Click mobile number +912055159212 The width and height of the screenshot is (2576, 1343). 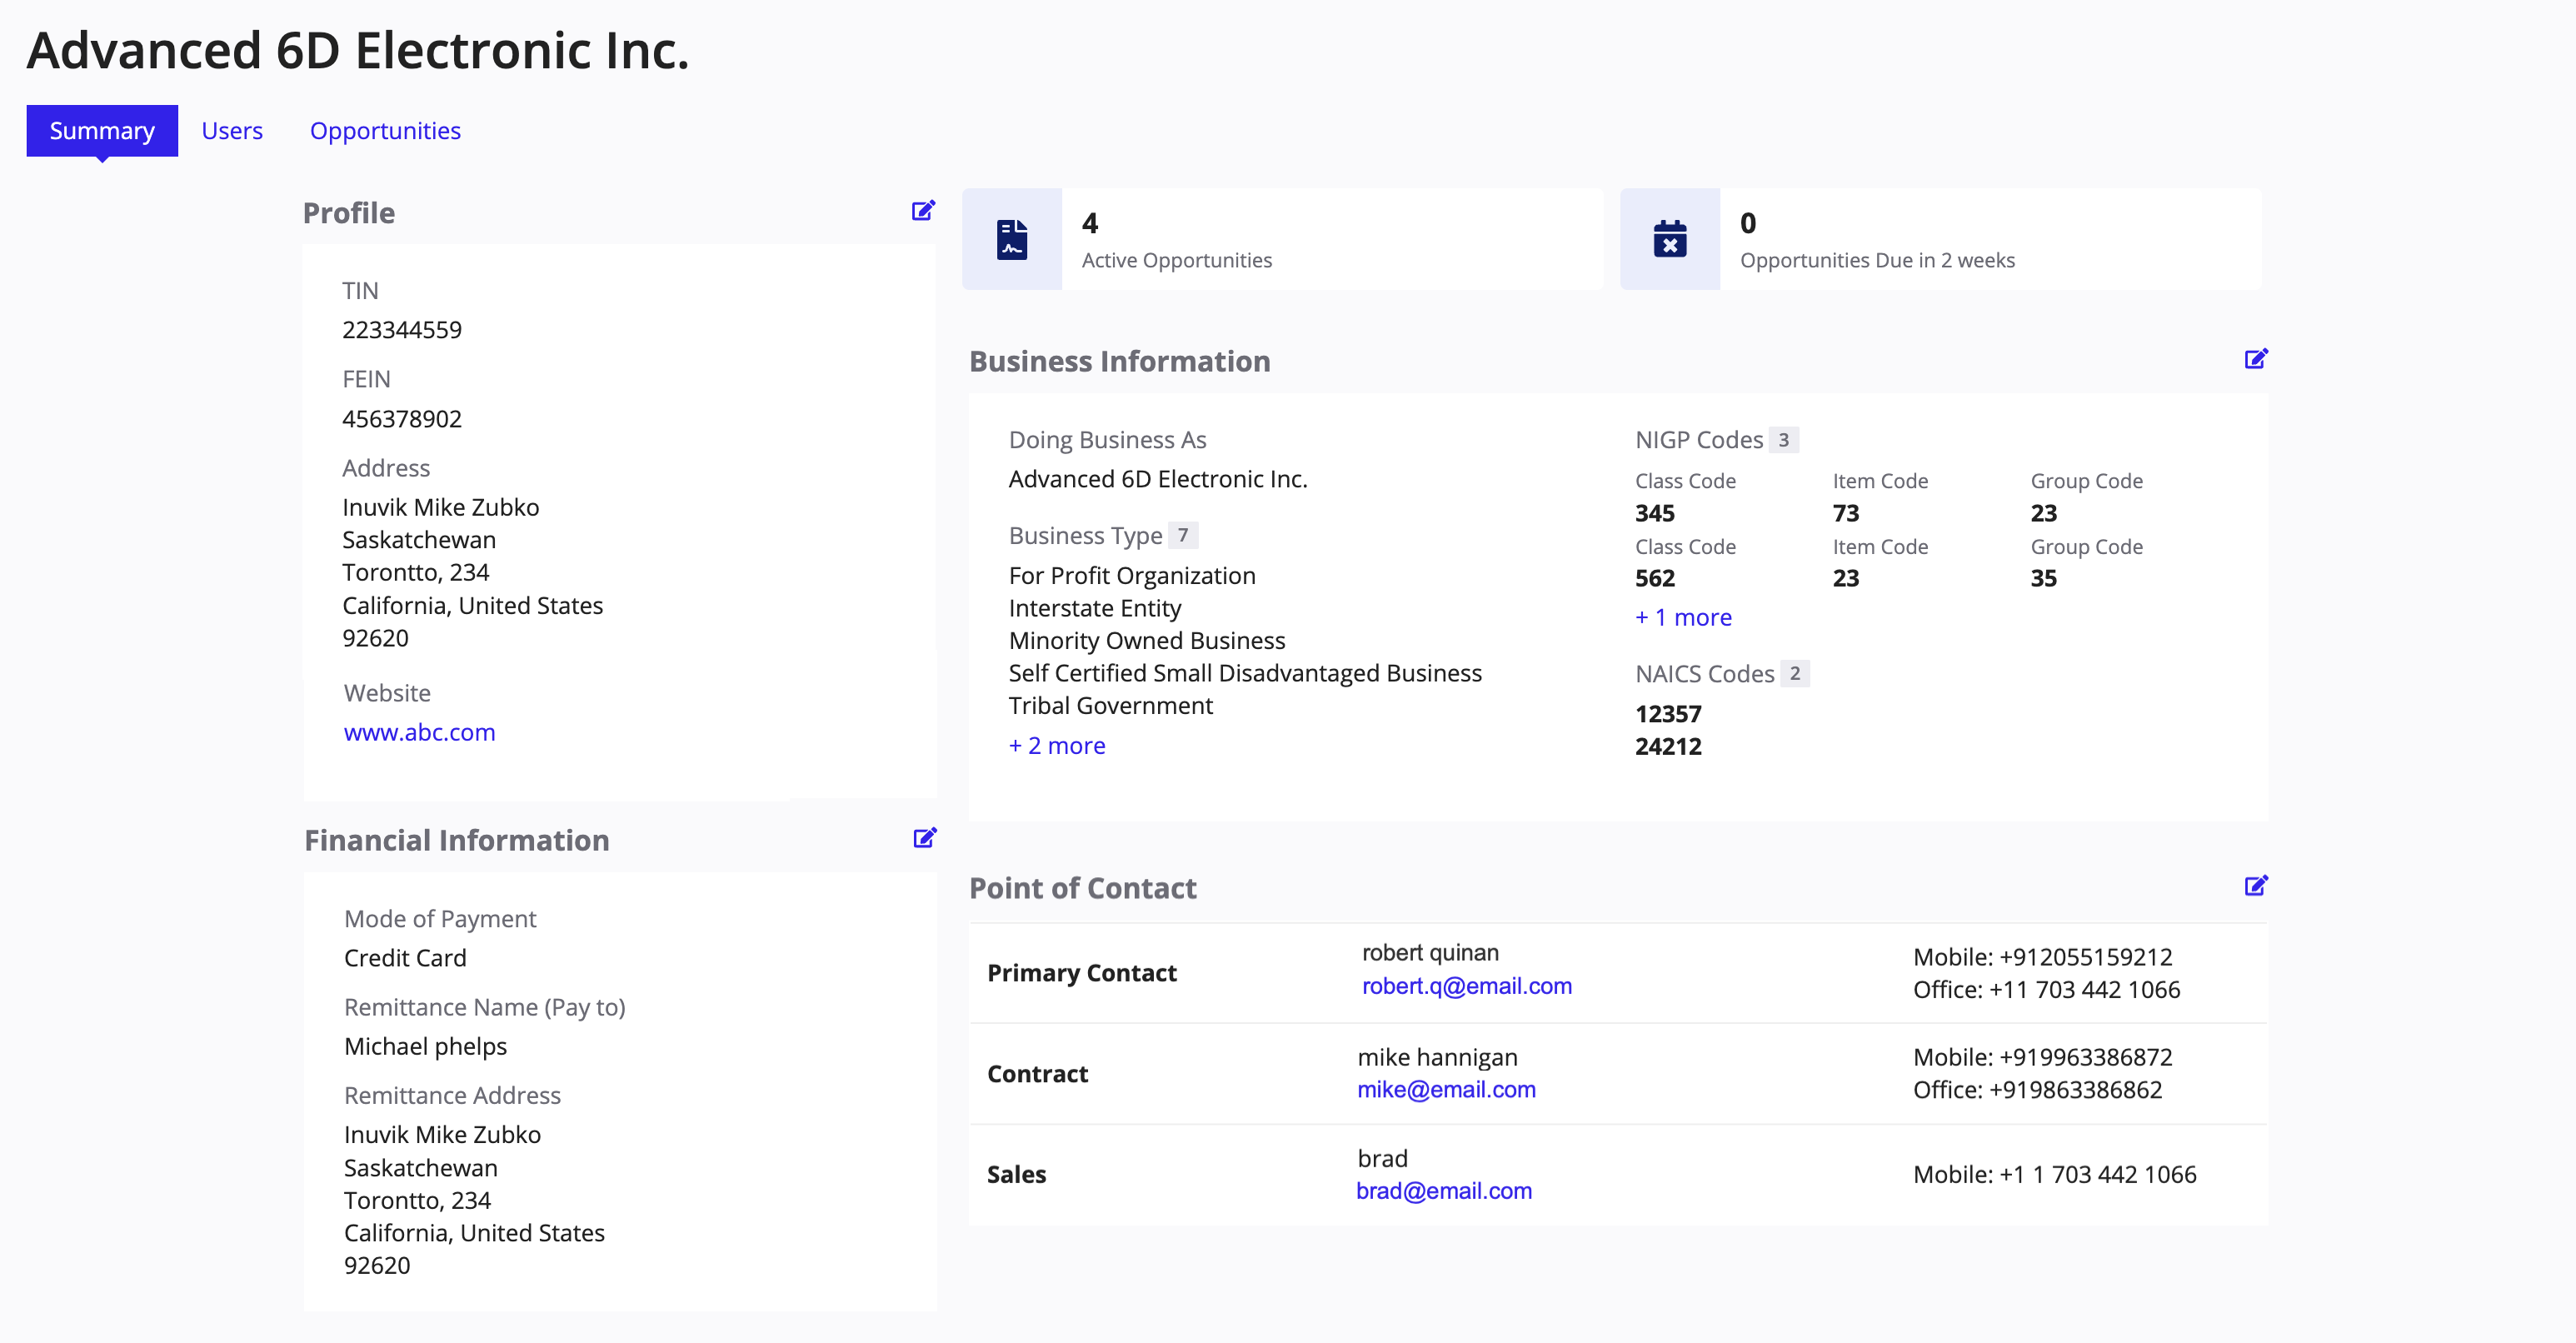point(2085,957)
